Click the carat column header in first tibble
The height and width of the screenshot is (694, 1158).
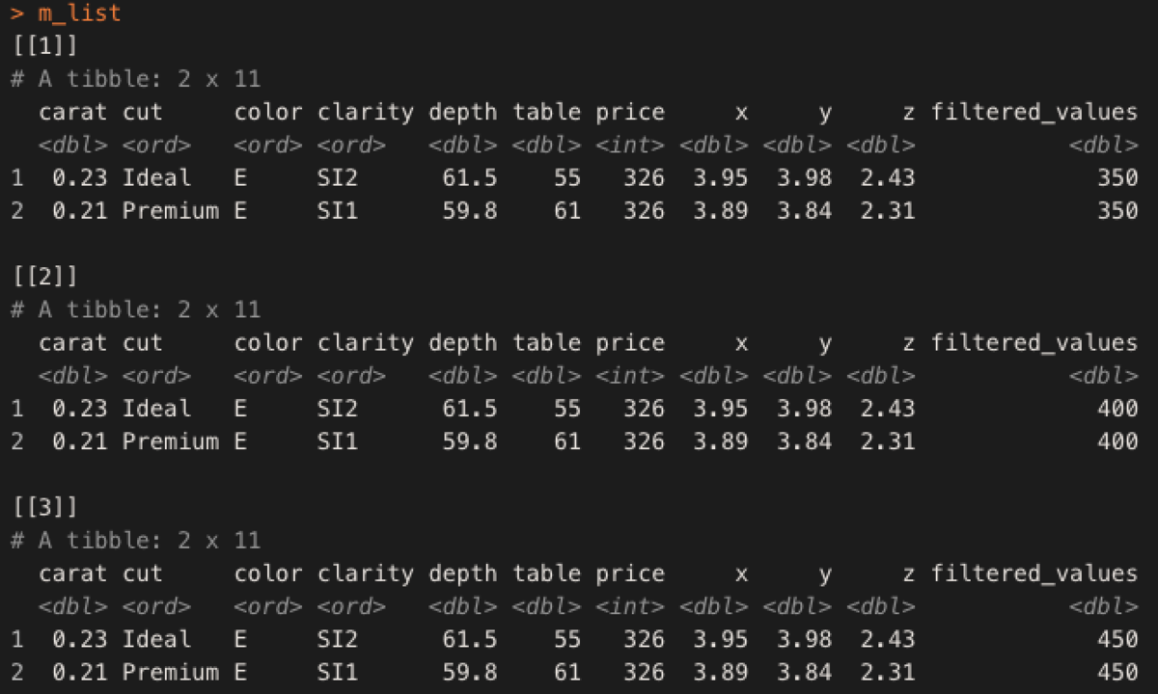pos(73,112)
